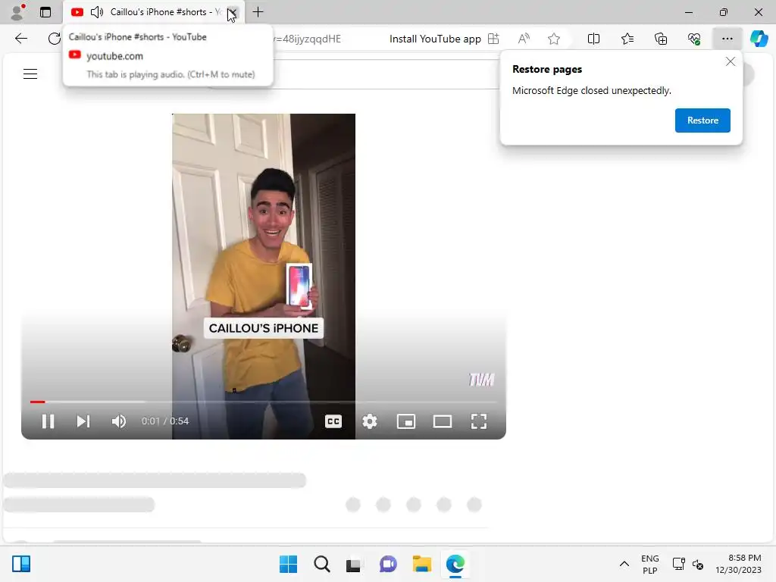This screenshot has width=776, height=582.
Task: Open video player settings gear
Action: click(370, 421)
